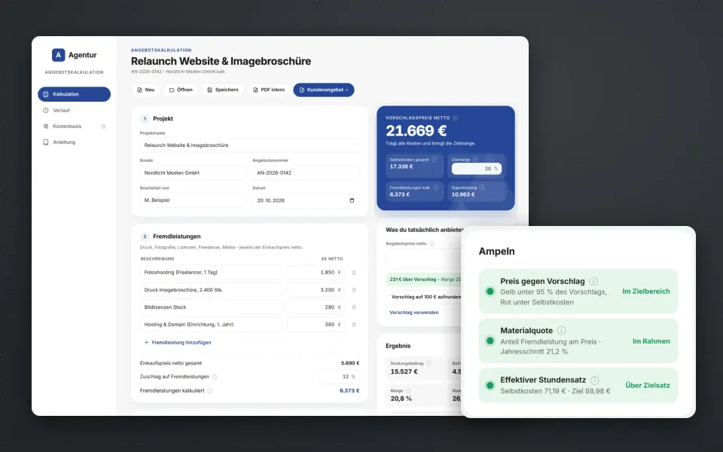Image resolution: width=723 pixels, height=452 pixels.
Task: Click the Kundenangebot button
Action: (x=324, y=90)
